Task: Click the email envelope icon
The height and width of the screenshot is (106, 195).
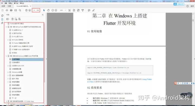Action: [x=15, y=11]
